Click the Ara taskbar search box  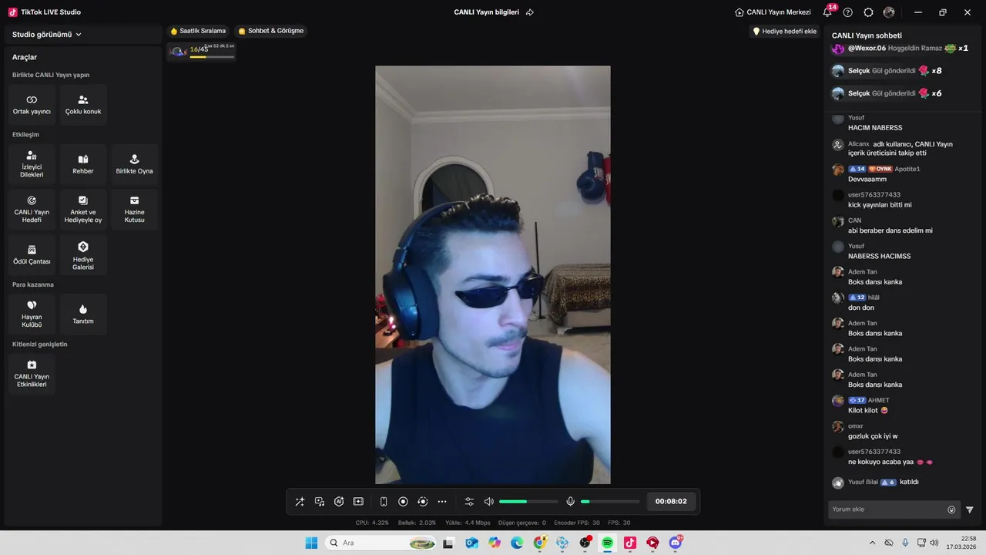click(381, 543)
